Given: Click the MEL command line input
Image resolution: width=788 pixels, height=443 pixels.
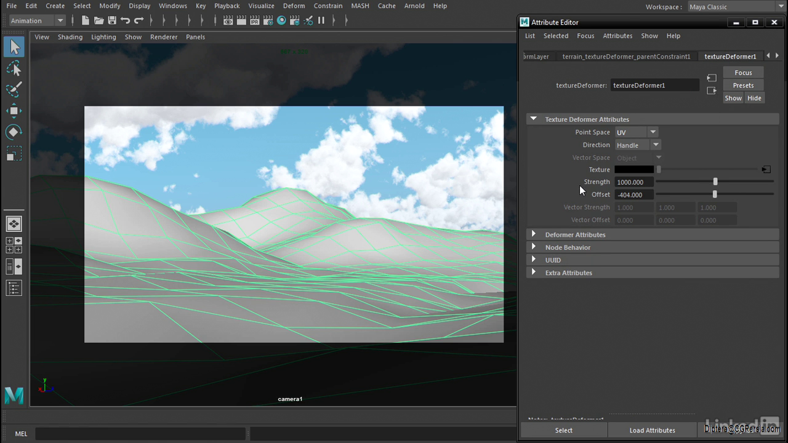Looking at the screenshot, I should 140,434.
